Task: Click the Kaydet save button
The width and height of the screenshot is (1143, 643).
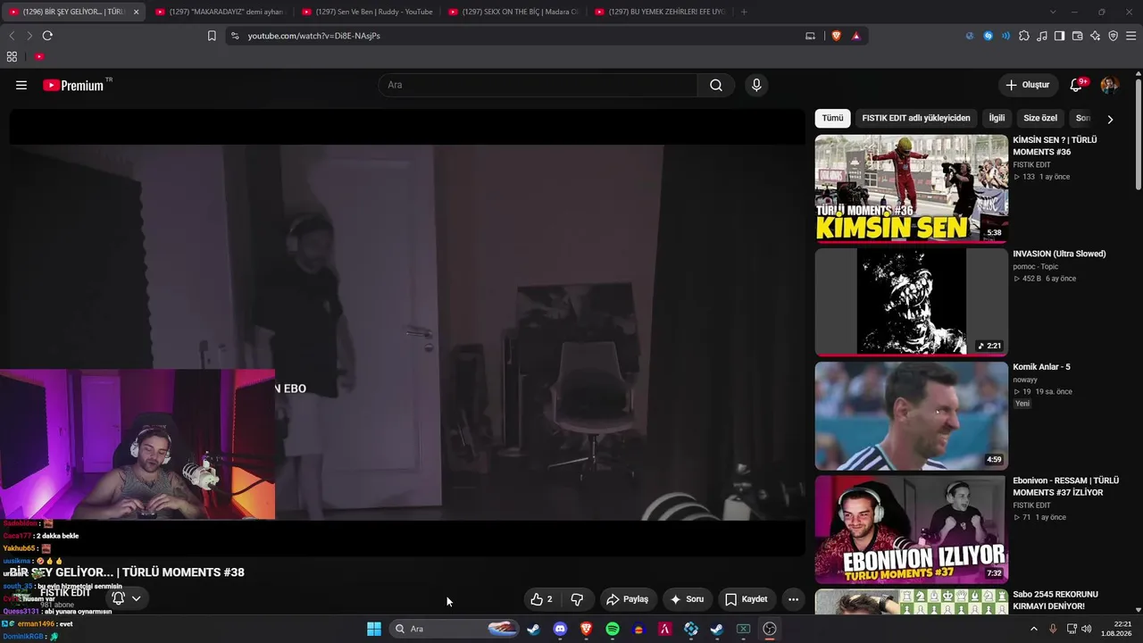Action: (x=746, y=599)
